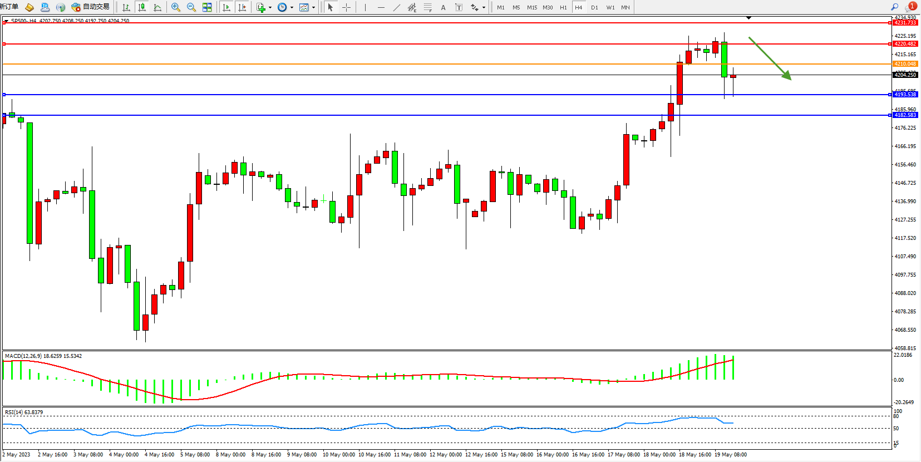Click the 自动交易 auto trading button
This screenshot has width=921, height=462.
coord(91,7)
